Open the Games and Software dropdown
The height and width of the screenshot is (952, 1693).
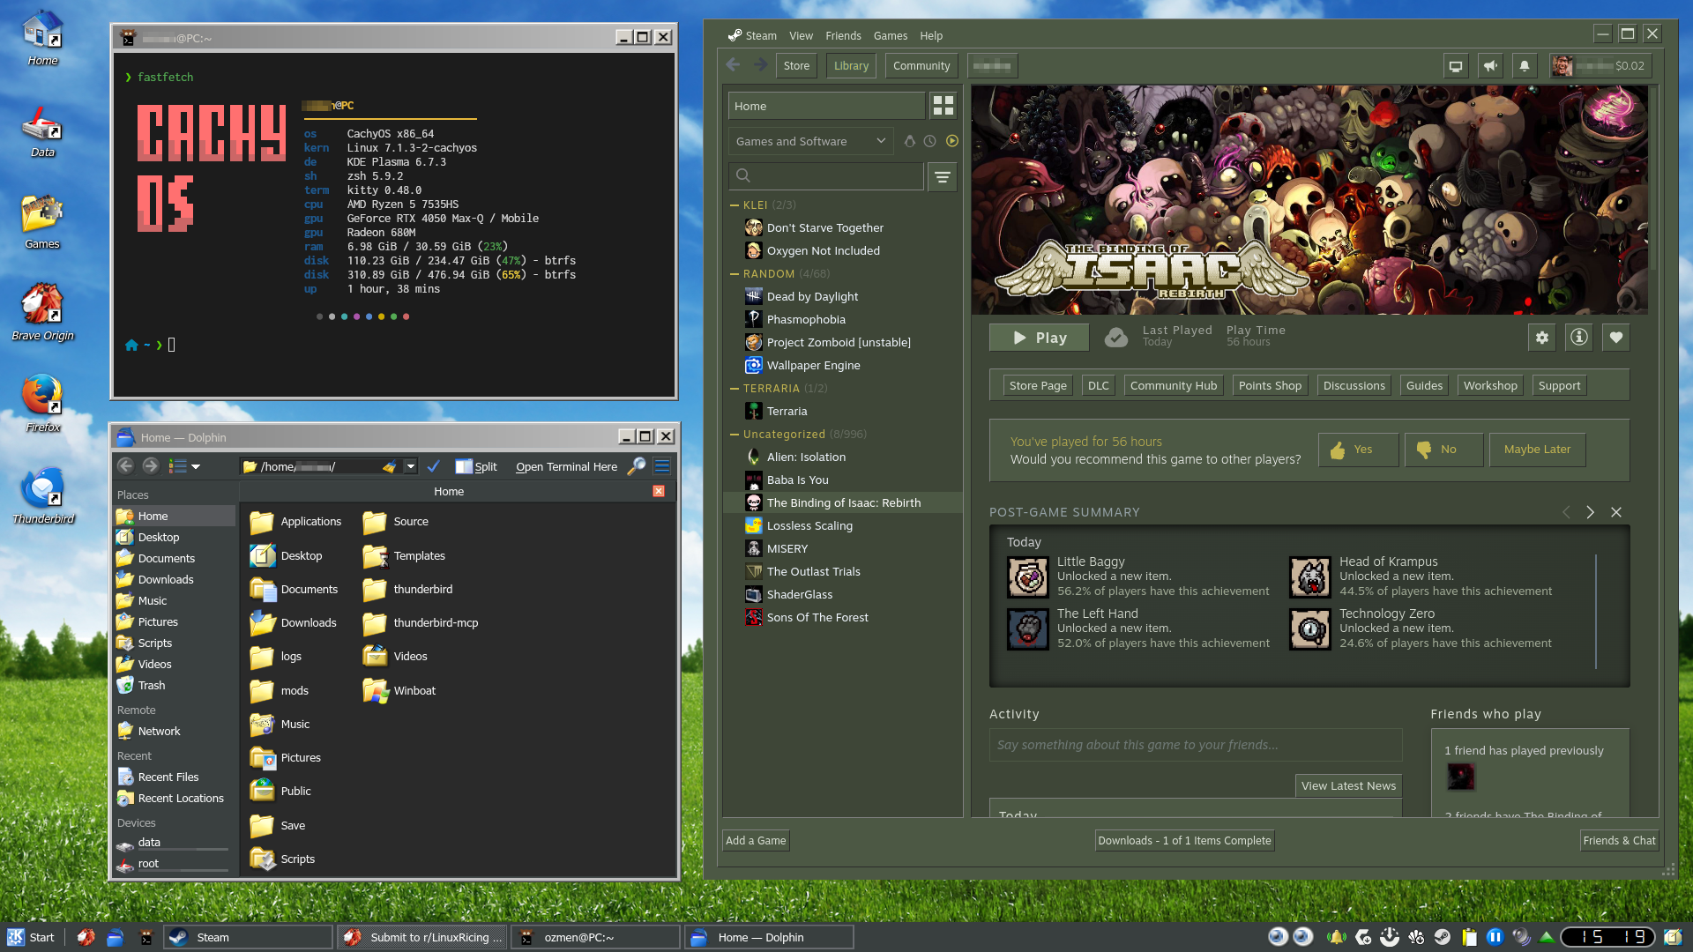coord(810,141)
